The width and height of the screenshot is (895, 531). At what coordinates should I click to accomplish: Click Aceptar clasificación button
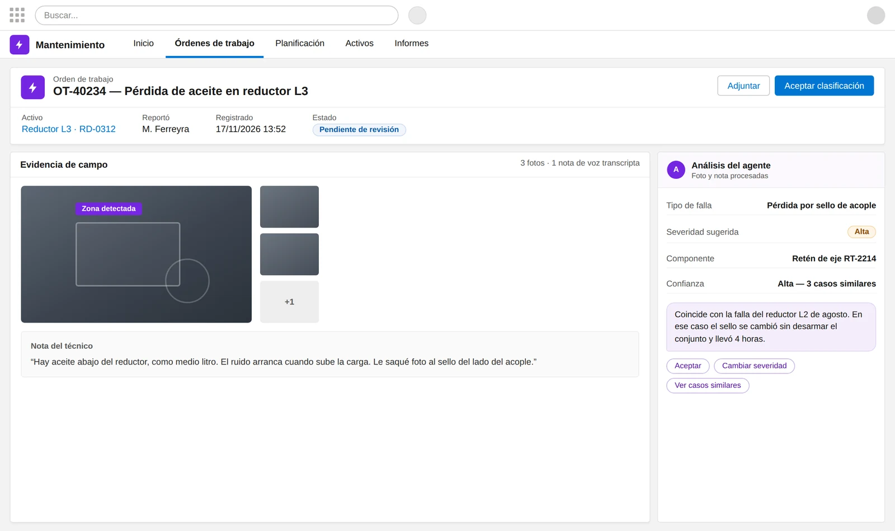824,86
